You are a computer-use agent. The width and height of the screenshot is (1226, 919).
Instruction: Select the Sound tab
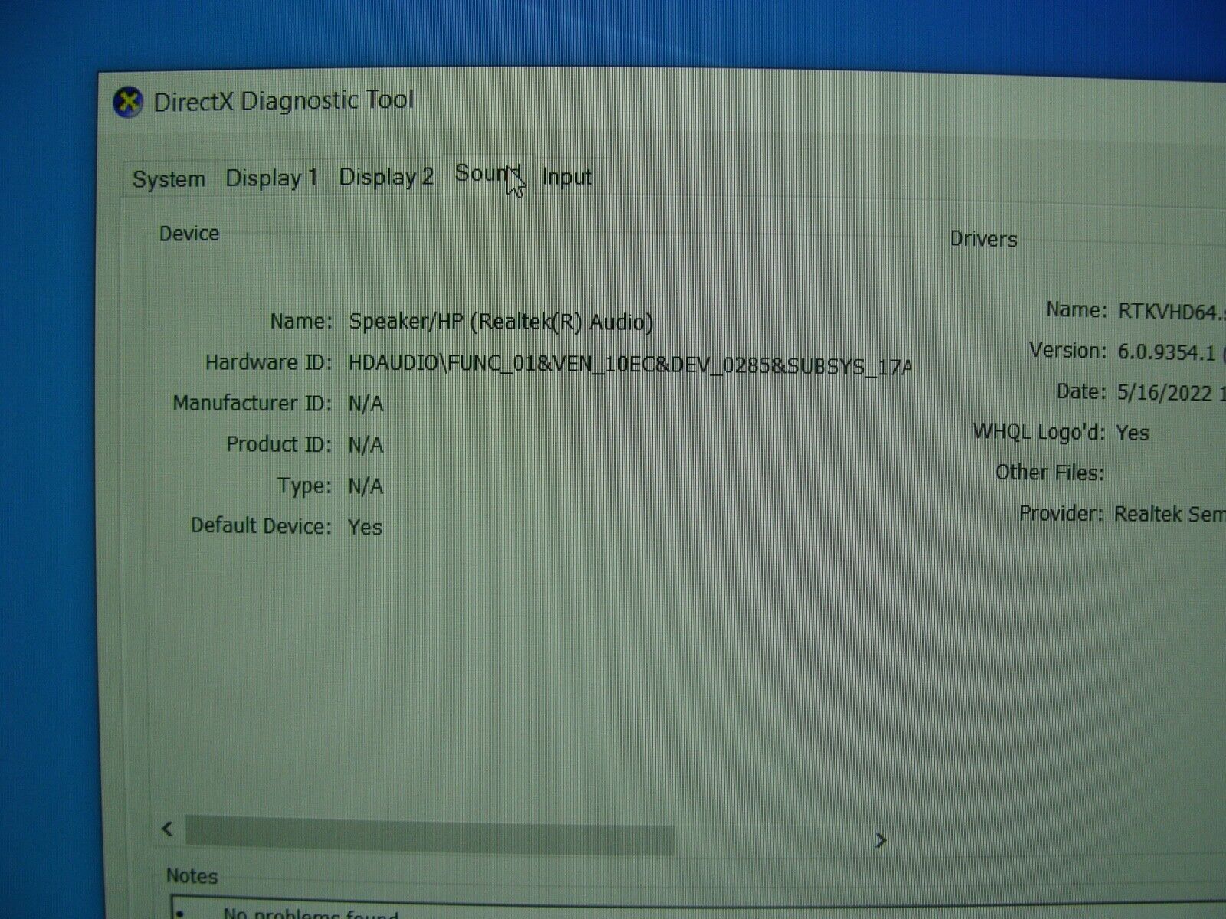[488, 174]
